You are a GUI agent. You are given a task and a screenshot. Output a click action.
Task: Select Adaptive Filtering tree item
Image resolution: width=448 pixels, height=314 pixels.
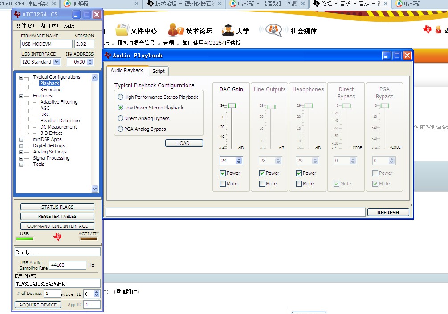click(x=59, y=102)
